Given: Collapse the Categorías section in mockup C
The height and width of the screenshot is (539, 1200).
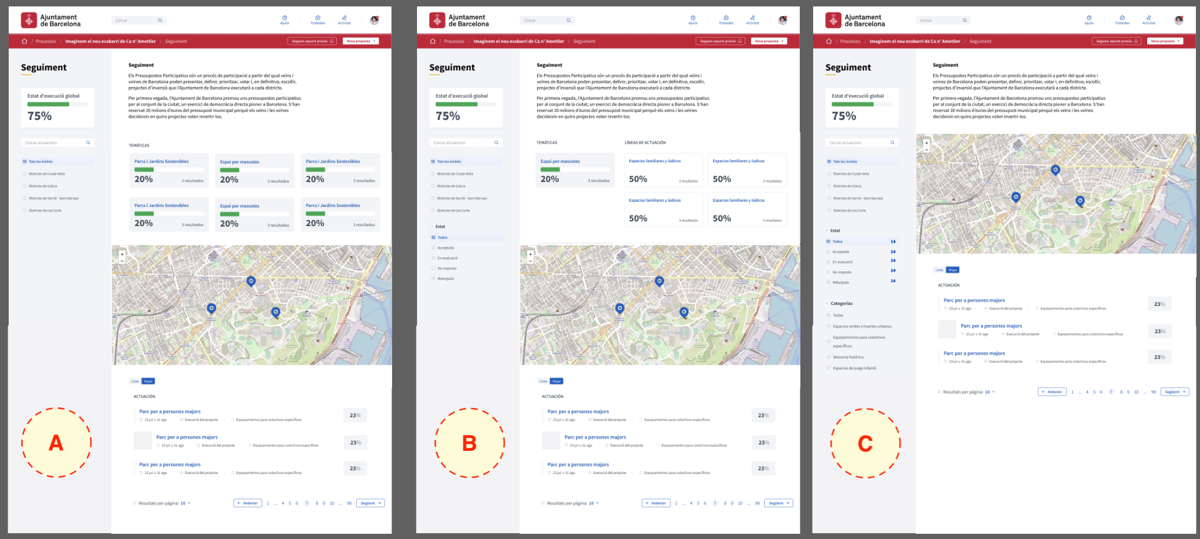Looking at the screenshot, I should click(x=828, y=304).
